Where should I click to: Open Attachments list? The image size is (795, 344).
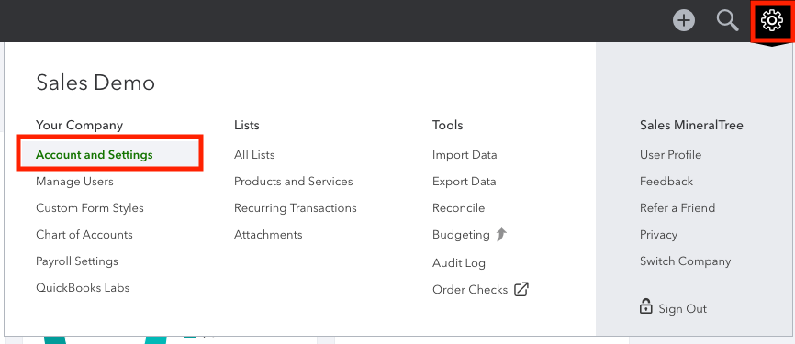pos(268,235)
